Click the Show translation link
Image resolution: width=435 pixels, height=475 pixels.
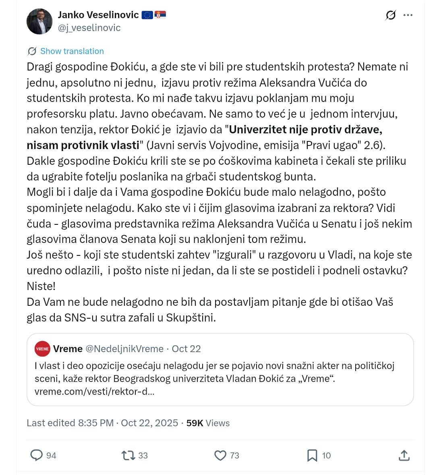pos(72,51)
